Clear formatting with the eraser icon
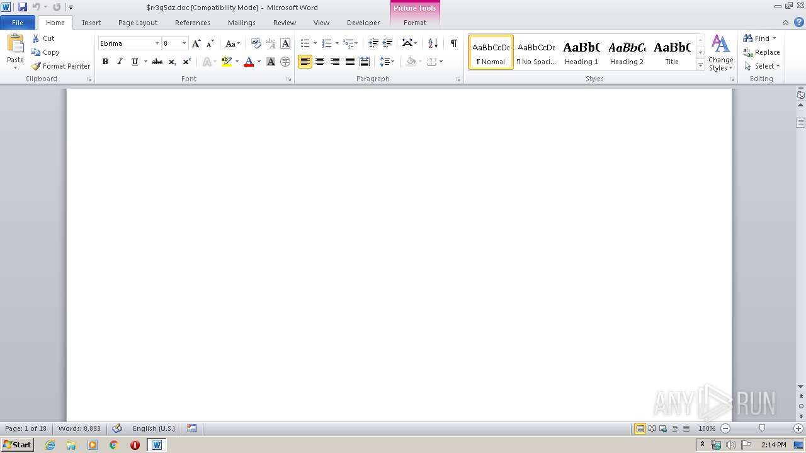Screen dimensions: 806x453 256,43
